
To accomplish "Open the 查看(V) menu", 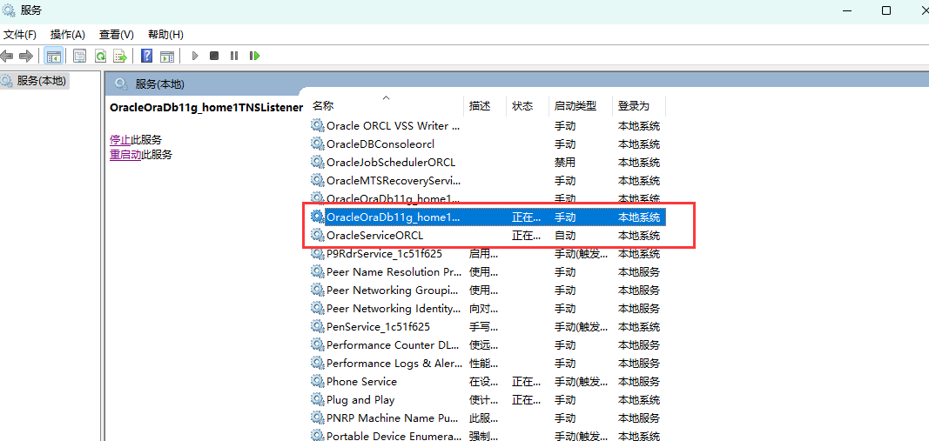I will (116, 34).
